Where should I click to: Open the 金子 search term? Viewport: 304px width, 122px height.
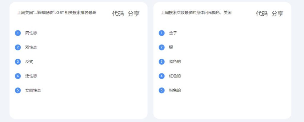pos(173,33)
